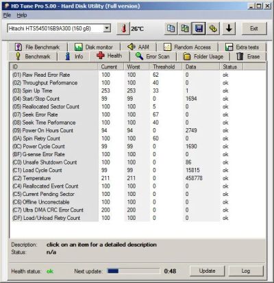This screenshot has height=283, width=274.
Task: Click the Exit button
Action: click(254, 29)
